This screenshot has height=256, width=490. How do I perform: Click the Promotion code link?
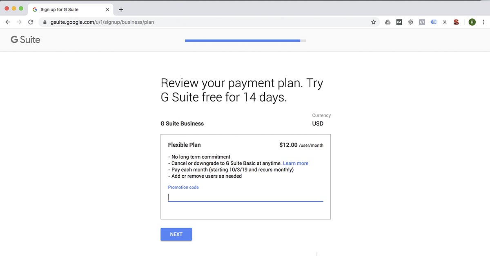183,187
